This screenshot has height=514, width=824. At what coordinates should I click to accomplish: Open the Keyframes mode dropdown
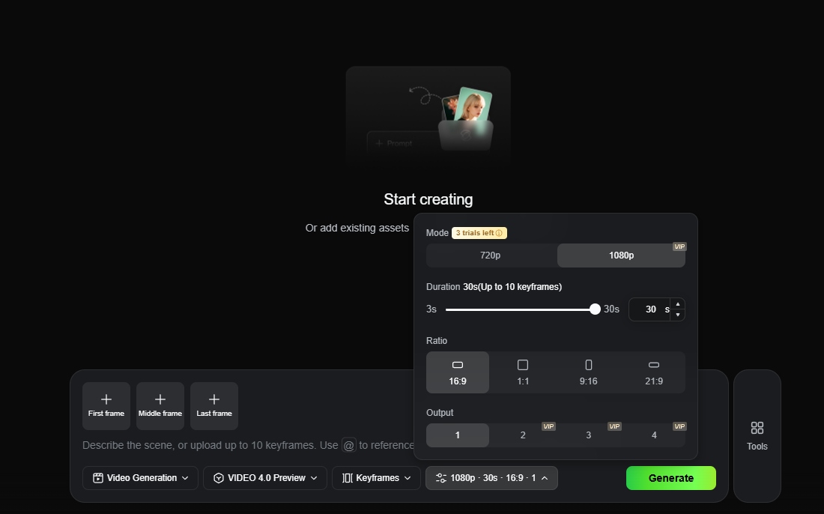376,478
